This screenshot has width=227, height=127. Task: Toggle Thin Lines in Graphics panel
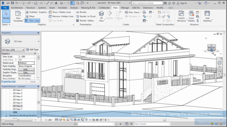tap(32, 20)
